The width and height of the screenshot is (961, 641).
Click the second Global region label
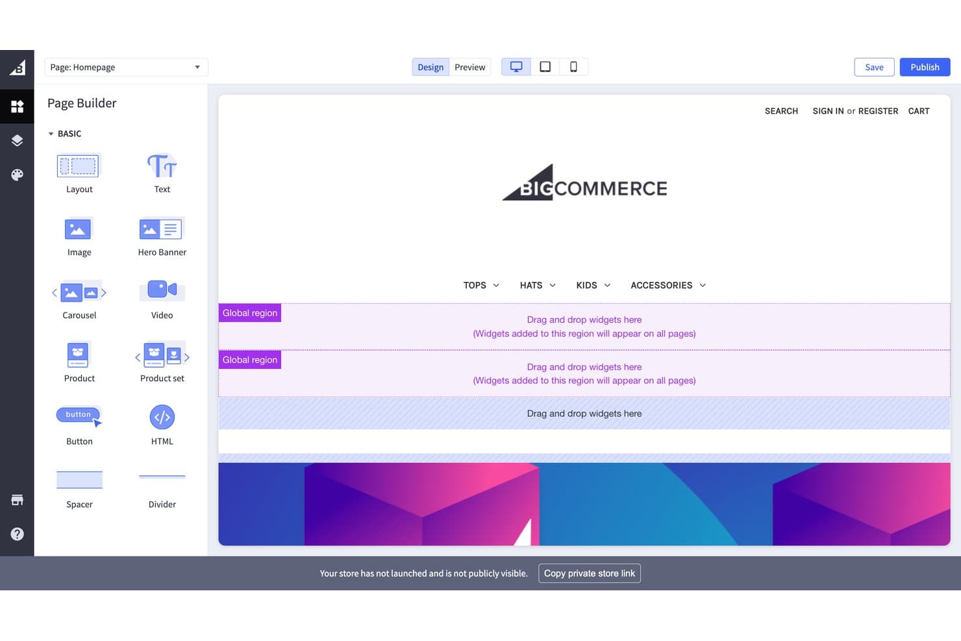pyautogui.click(x=250, y=360)
